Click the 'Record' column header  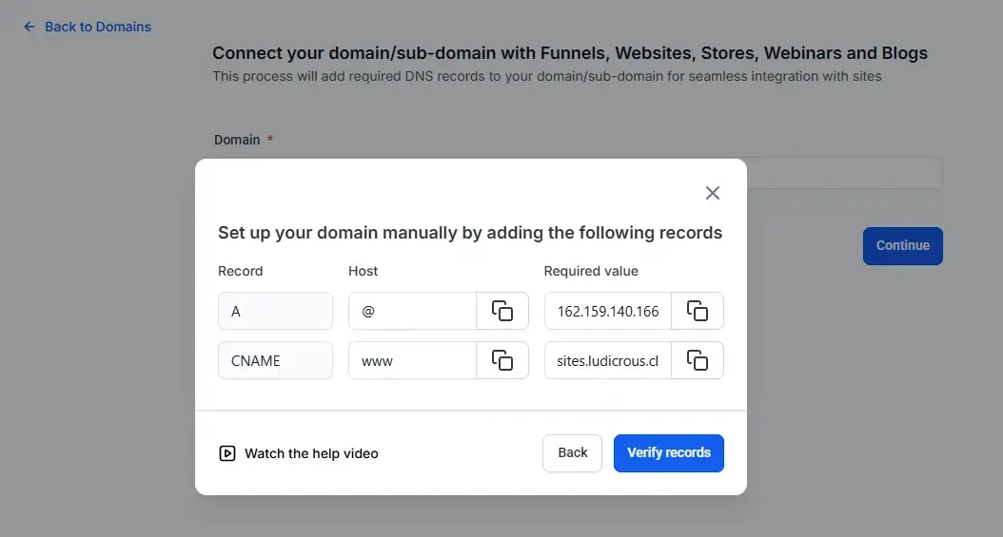240,271
